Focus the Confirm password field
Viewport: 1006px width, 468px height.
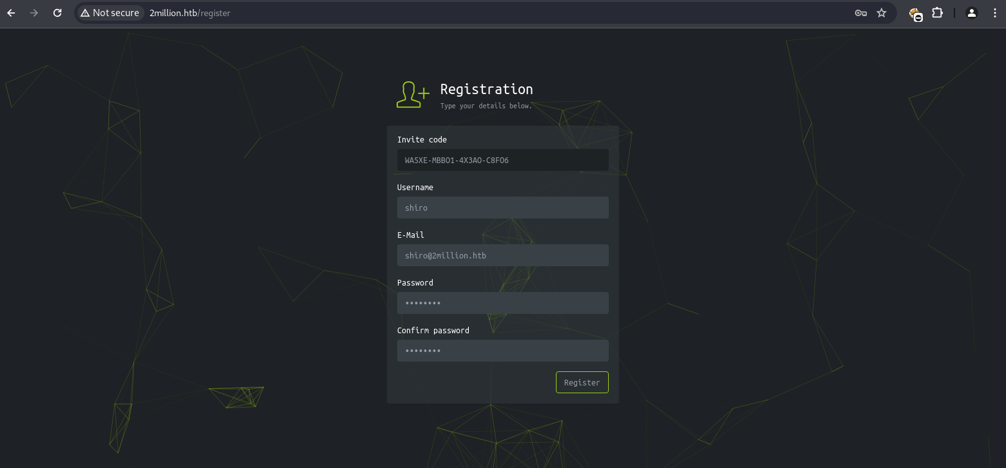pos(502,351)
